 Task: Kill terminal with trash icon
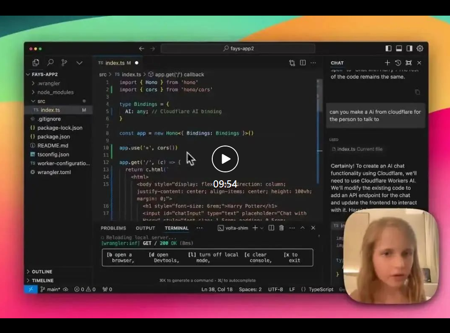point(282,228)
